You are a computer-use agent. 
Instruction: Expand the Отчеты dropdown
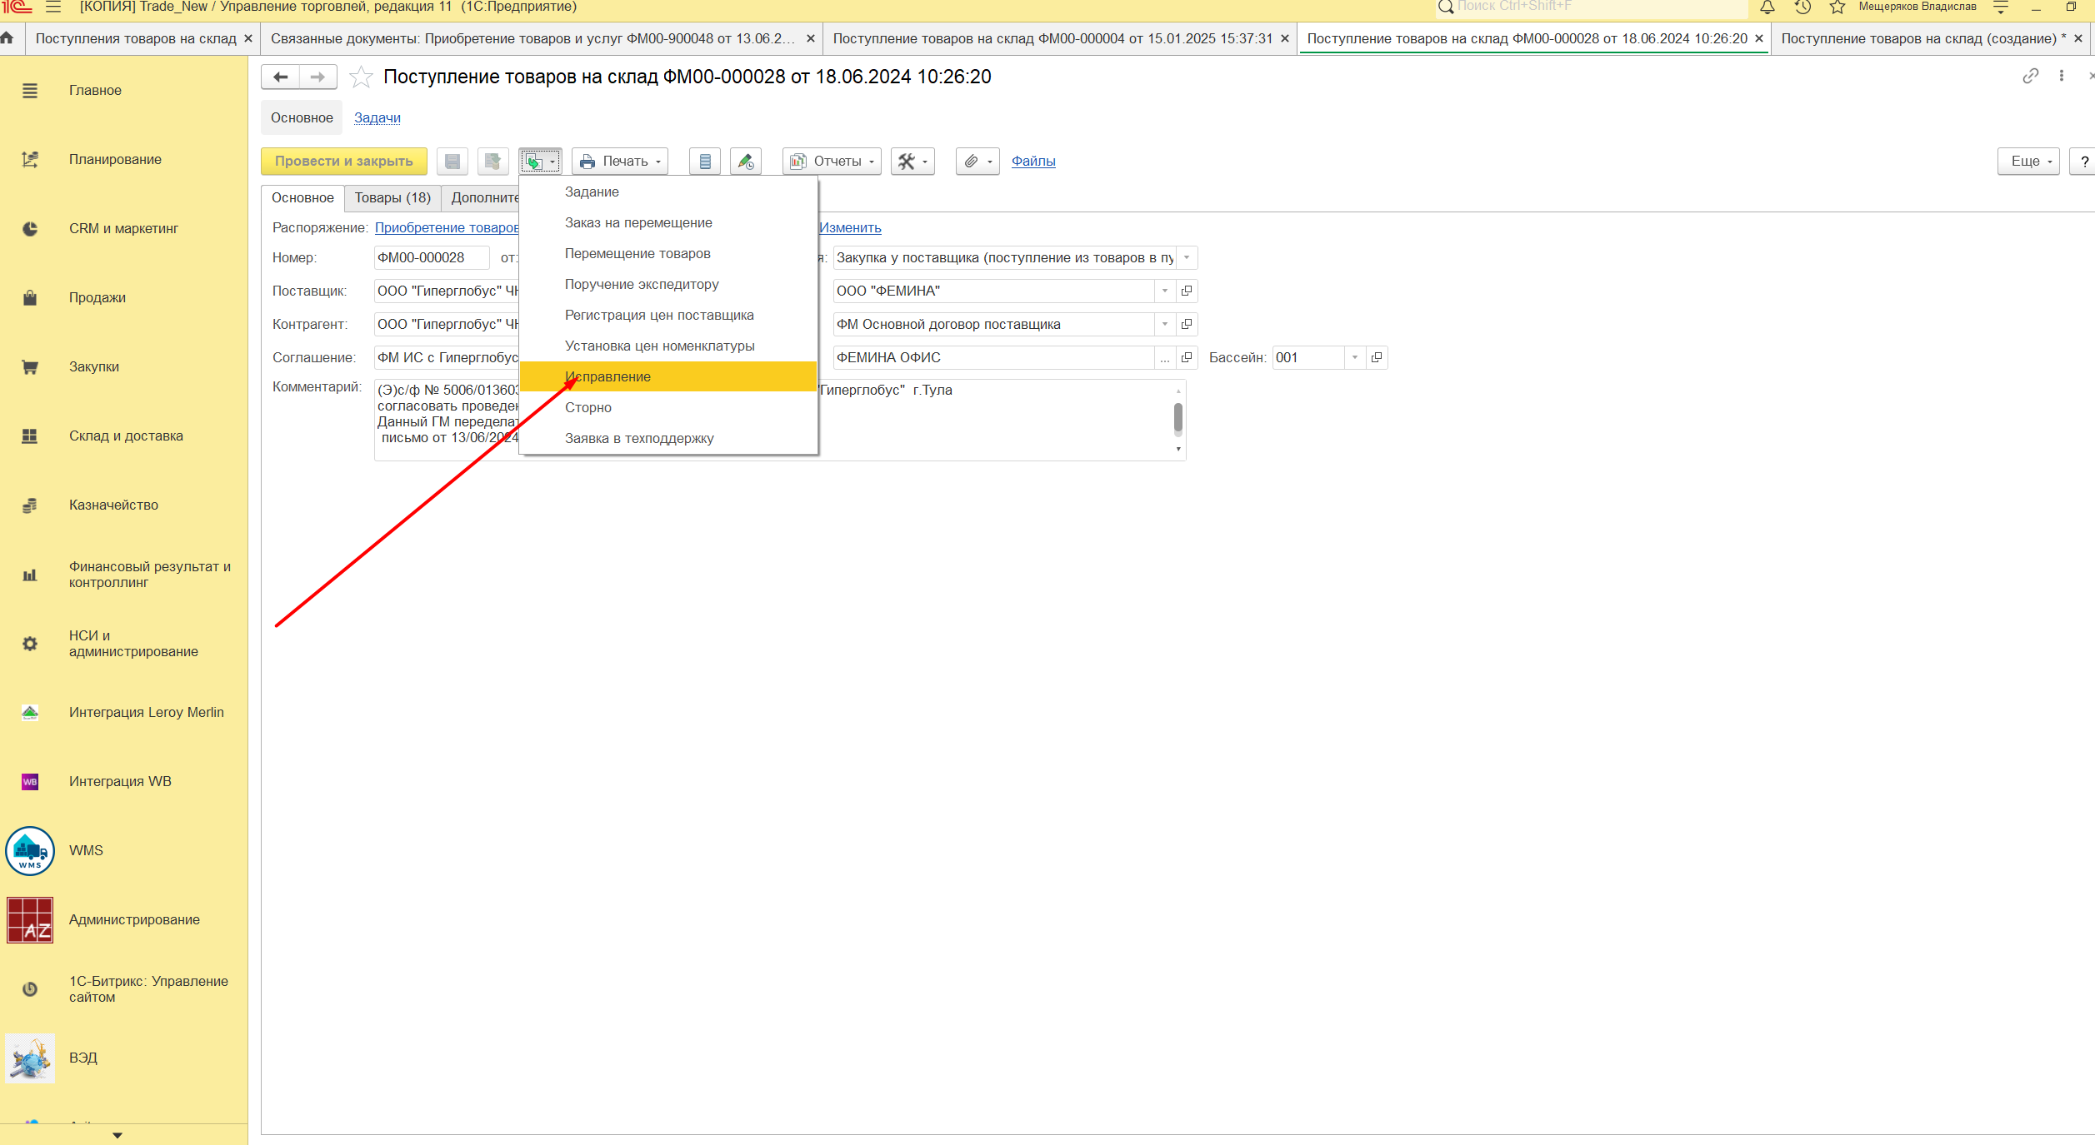[832, 162]
